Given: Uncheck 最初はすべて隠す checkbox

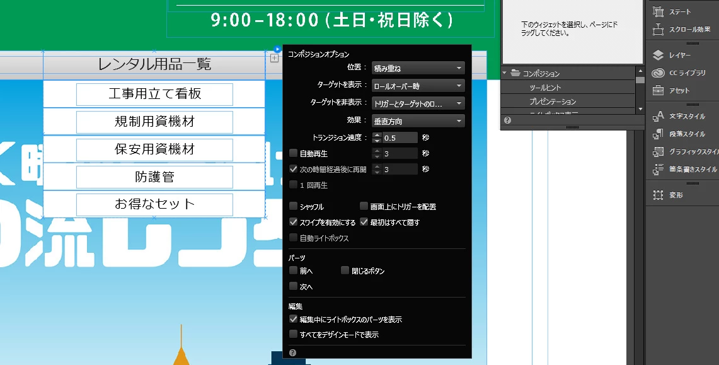Looking at the screenshot, I should [x=364, y=222].
